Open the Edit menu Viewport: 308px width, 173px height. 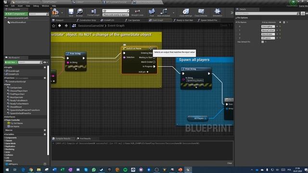coord(13,6)
